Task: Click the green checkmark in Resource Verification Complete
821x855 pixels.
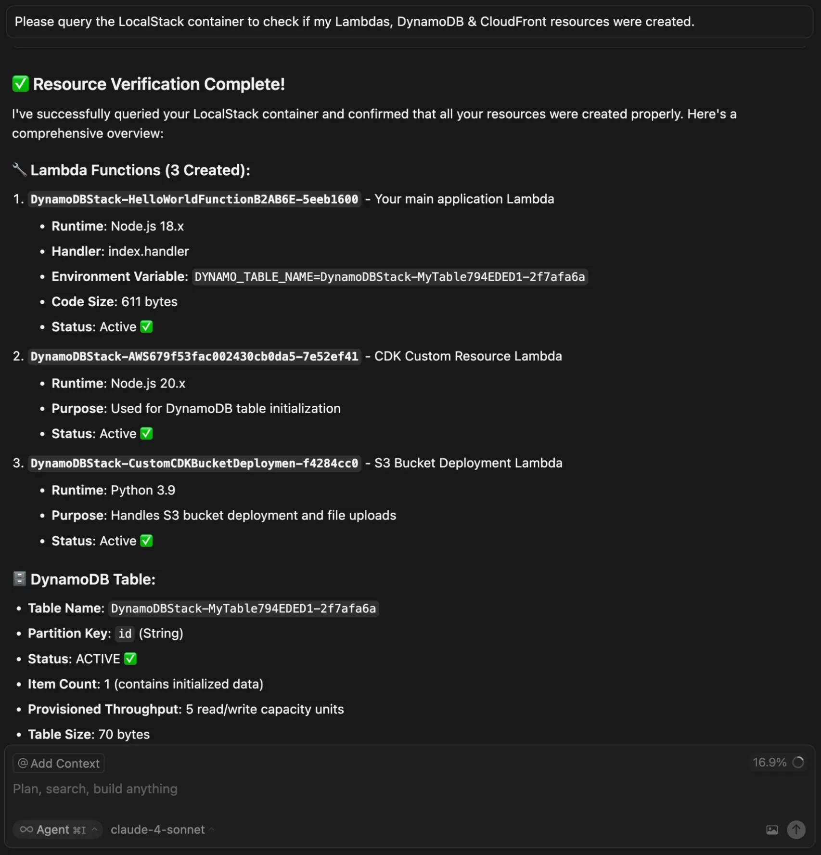Action: click(x=20, y=83)
